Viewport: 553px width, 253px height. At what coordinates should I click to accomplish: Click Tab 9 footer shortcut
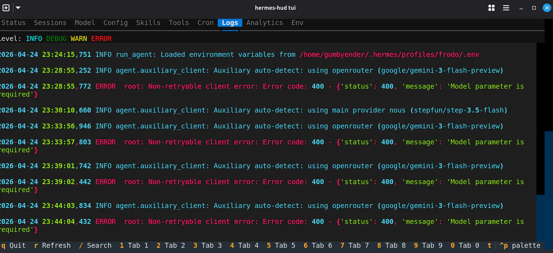coord(428,246)
